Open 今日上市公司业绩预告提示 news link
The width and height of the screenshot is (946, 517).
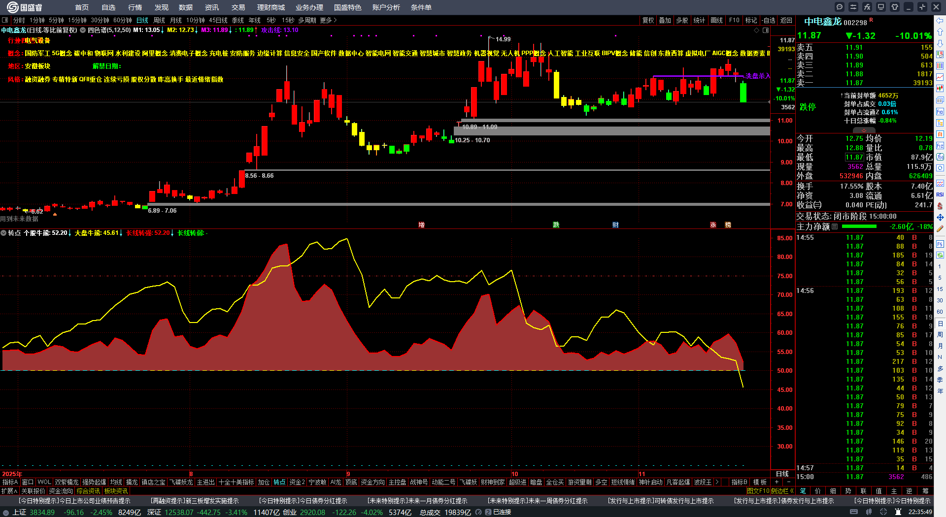point(74,501)
